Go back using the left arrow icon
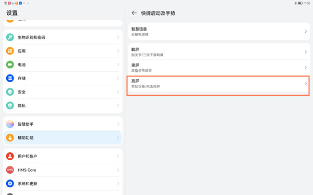Screen dimensions: 313x195 [x=134, y=13]
